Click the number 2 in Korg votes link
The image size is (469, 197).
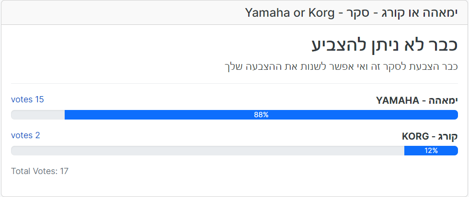(x=37, y=135)
